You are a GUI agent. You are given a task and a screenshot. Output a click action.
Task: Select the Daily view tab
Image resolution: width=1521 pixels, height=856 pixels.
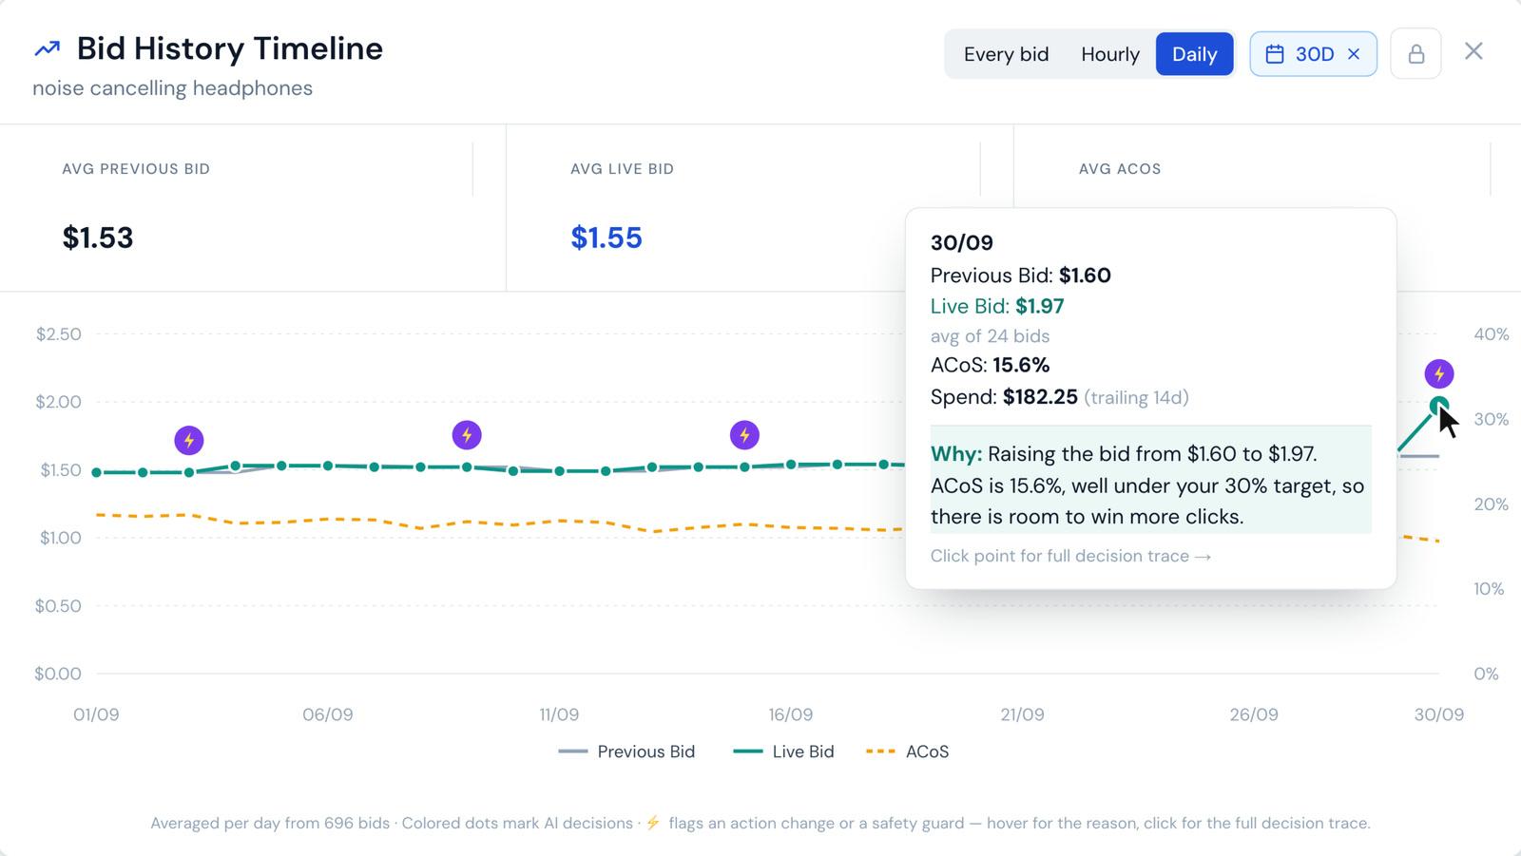point(1194,54)
